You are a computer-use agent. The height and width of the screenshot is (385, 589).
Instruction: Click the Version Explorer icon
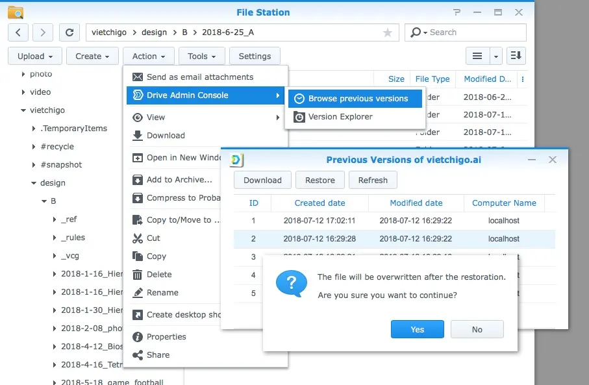(x=299, y=117)
